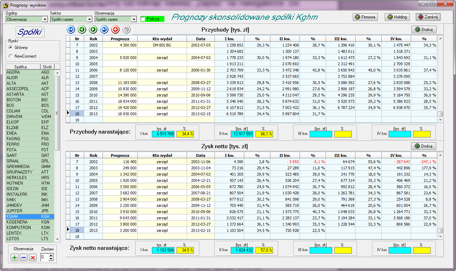456x271 pixels.
Task: Click yellow 66,1 % cumulative revenue field
Action: point(264,134)
